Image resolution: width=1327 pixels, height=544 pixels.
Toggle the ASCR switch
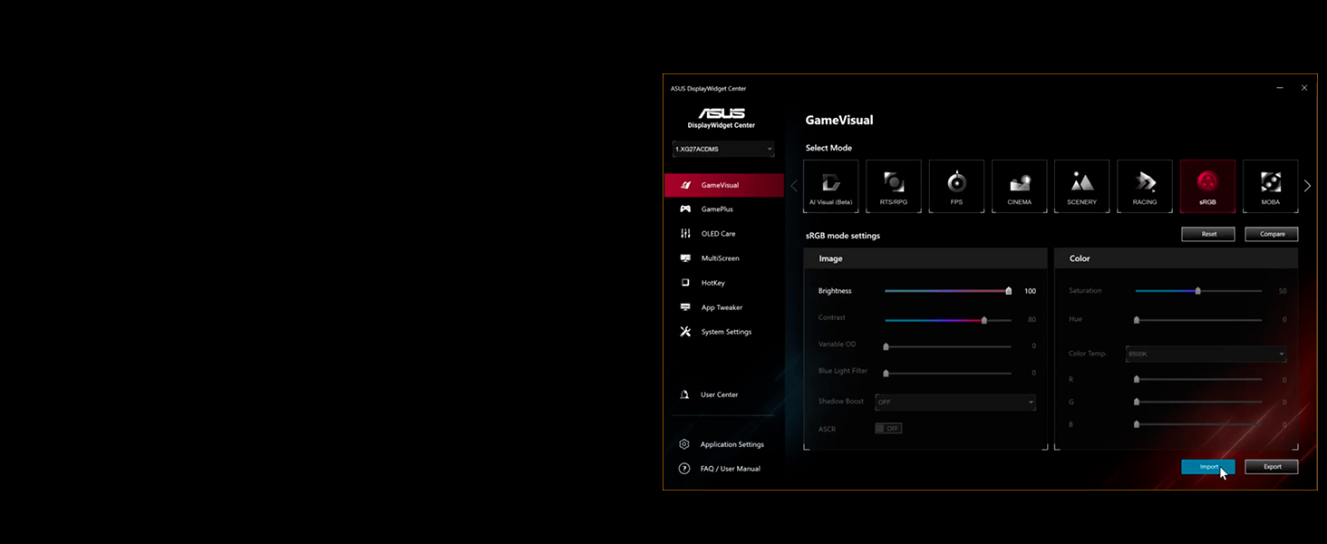887,428
